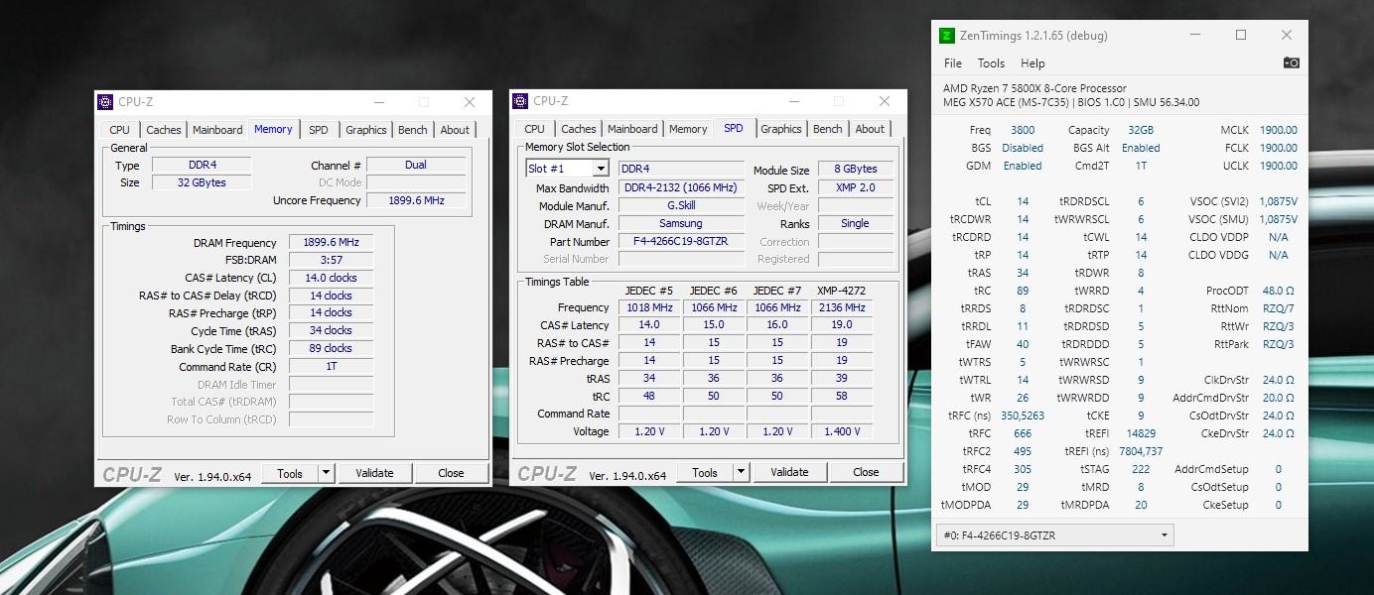Click the FSB:DRAM field showing 3:57
The width and height of the screenshot is (1374, 595).
tap(332, 260)
